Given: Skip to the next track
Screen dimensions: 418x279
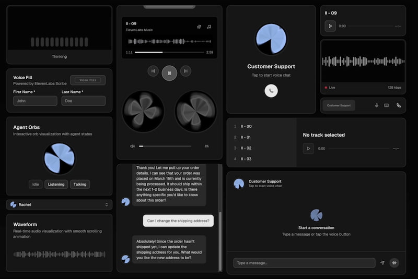Looking at the screenshot, I should 185,71.
